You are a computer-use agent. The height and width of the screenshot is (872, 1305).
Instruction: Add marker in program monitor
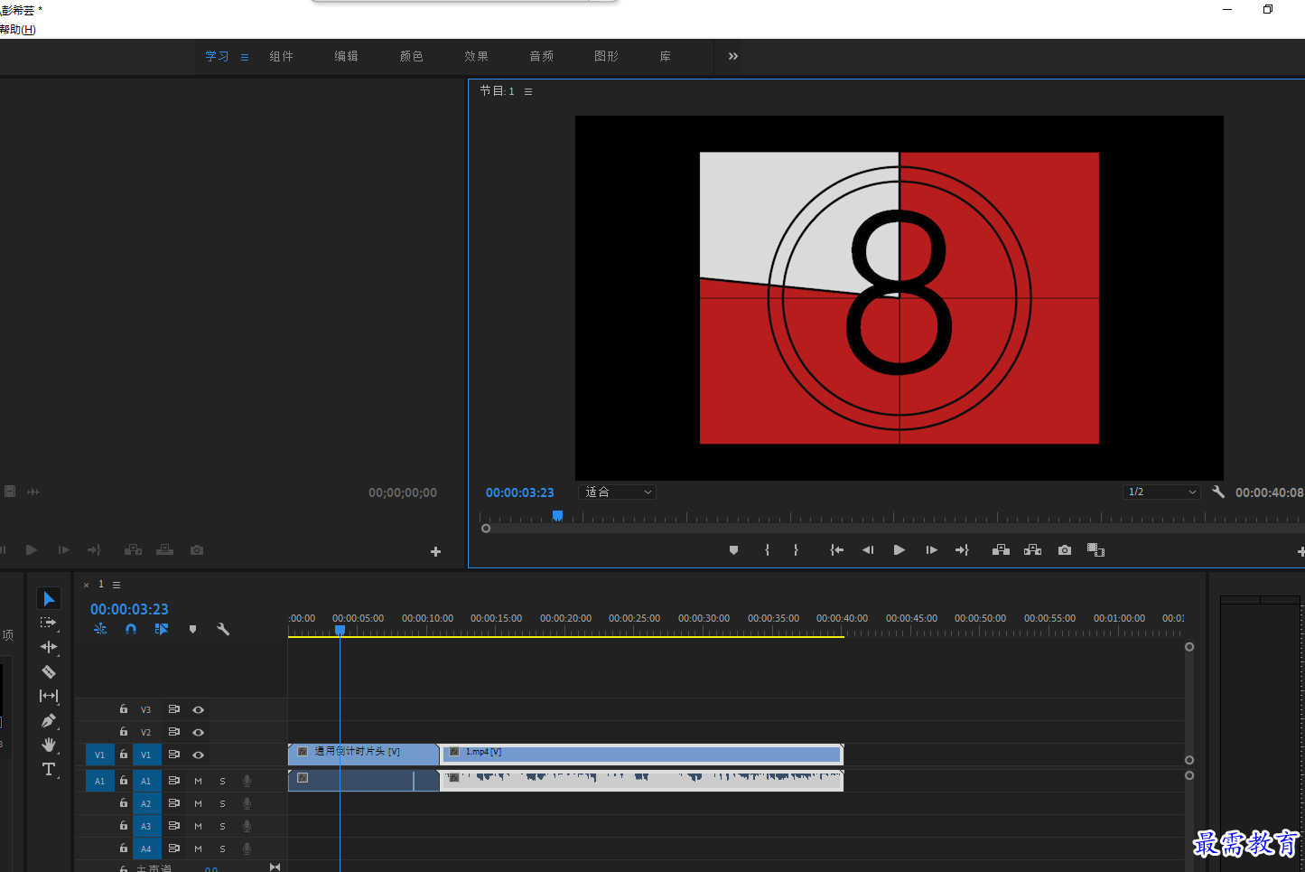[733, 549]
